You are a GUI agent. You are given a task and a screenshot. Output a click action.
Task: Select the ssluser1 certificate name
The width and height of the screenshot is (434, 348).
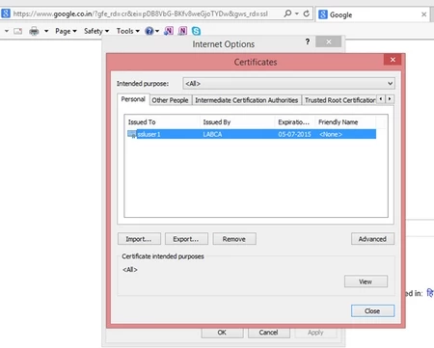point(149,134)
